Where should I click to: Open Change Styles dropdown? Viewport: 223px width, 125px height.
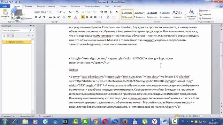(x=192, y=15)
